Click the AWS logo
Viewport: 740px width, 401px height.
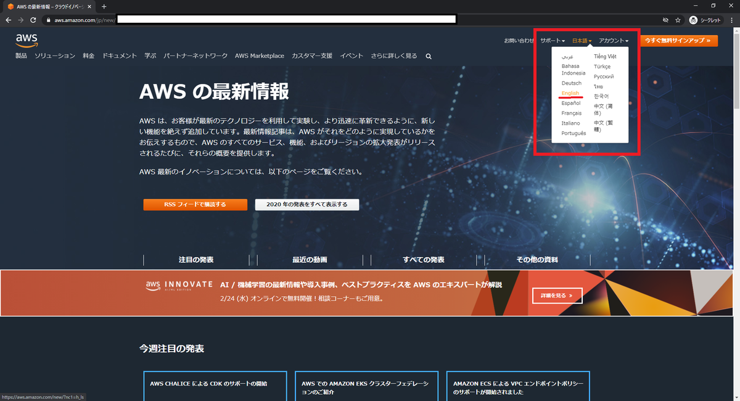pos(27,40)
